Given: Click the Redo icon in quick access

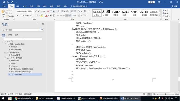Looking at the screenshot, I should click(x=12, y=2).
